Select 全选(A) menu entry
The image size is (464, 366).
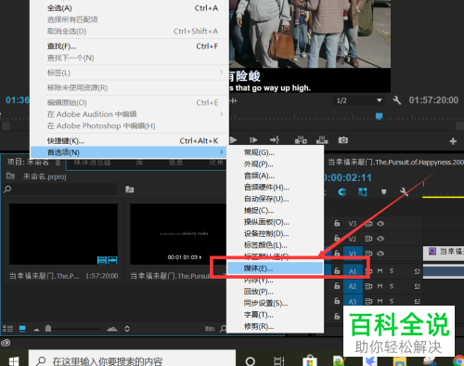(129, 8)
